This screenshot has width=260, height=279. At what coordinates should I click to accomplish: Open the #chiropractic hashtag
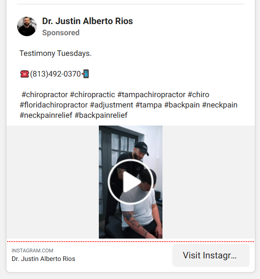[x=92, y=95]
